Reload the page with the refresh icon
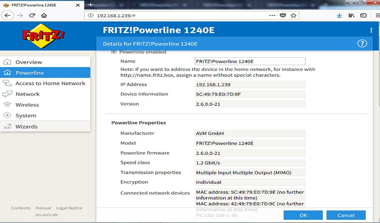 pos(32,15)
